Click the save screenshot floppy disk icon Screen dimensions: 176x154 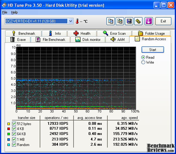(129, 21)
